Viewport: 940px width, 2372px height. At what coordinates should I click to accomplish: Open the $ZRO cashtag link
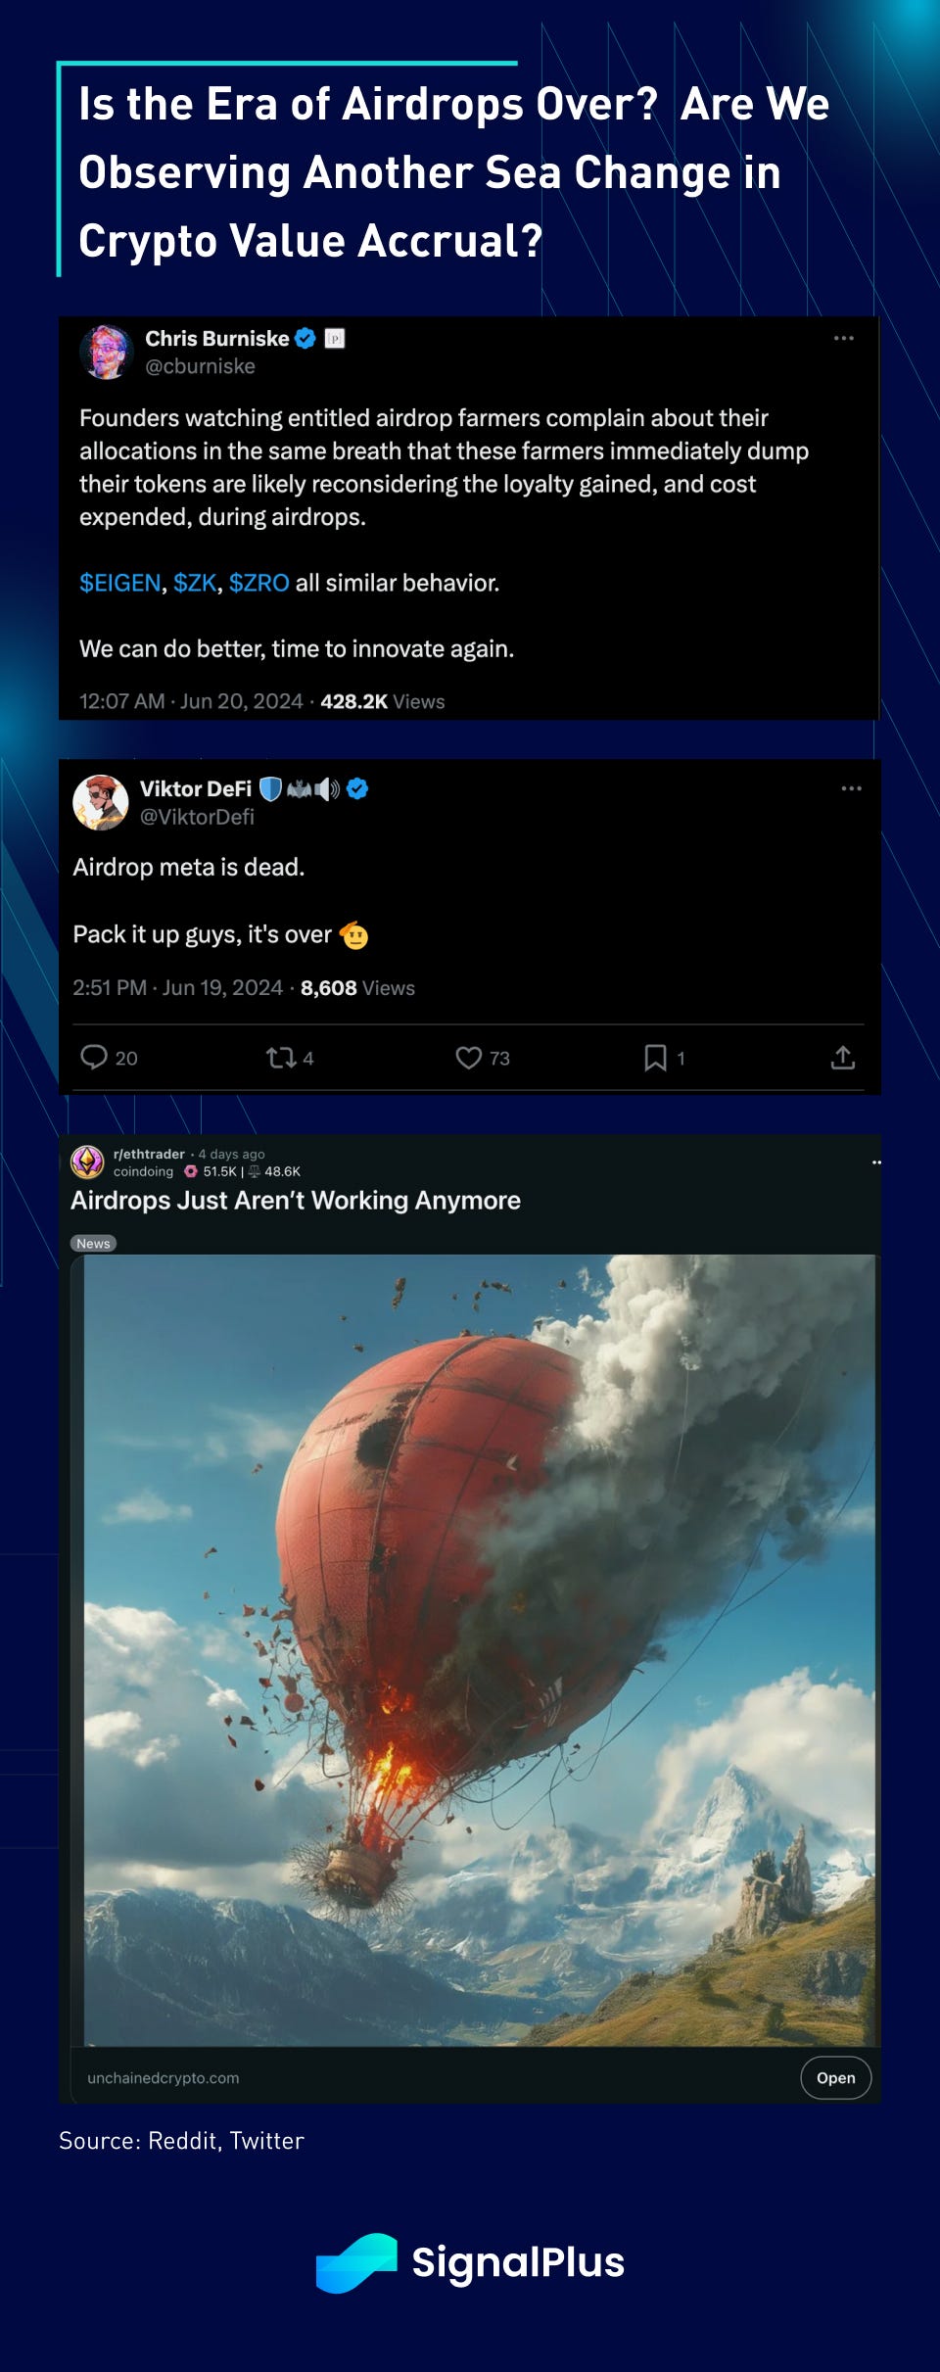coord(258,583)
